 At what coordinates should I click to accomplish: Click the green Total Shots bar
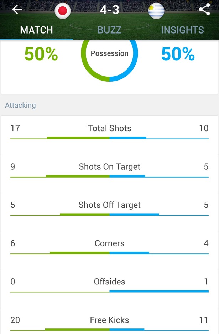point(78,138)
